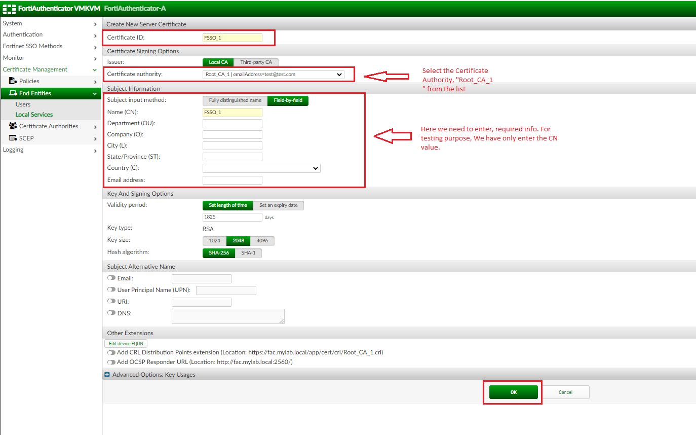Click the End Entities laptop icon
Image resolution: width=696 pixels, height=435 pixels.
[x=13, y=93]
